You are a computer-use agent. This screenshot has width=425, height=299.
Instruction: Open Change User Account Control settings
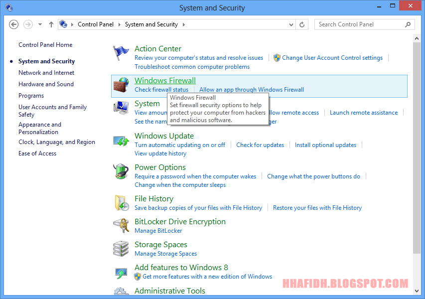coord(332,57)
